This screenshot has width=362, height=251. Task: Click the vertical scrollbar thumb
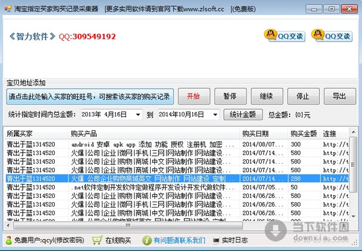coord(354,164)
